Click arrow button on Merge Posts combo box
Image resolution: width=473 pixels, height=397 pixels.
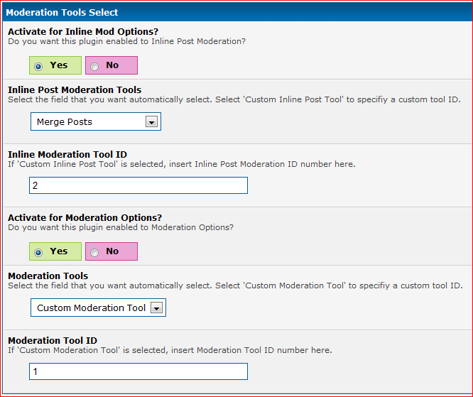tap(151, 122)
